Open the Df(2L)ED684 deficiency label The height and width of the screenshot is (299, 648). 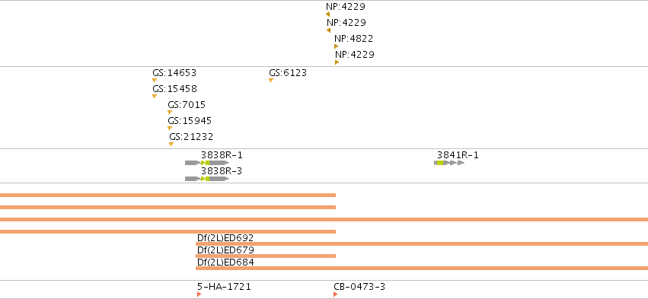pyautogui.click(x=225, y=262)
